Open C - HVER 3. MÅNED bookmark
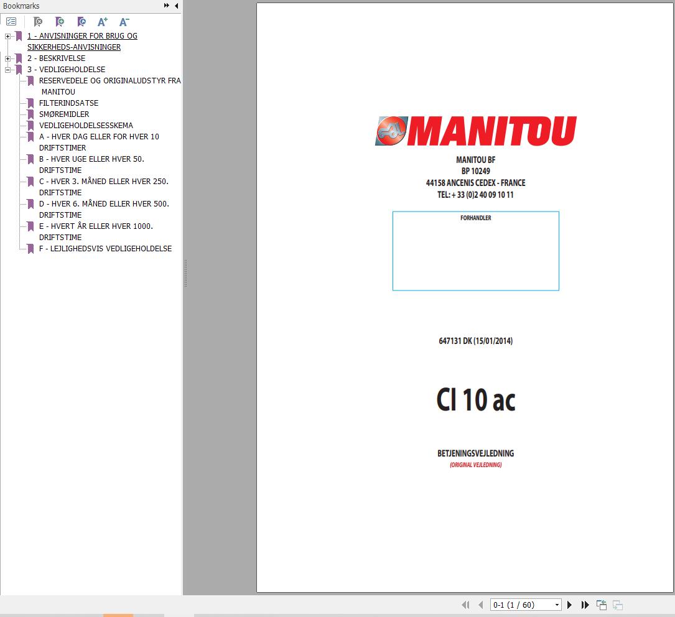The image size is (675, 617). 104,187
